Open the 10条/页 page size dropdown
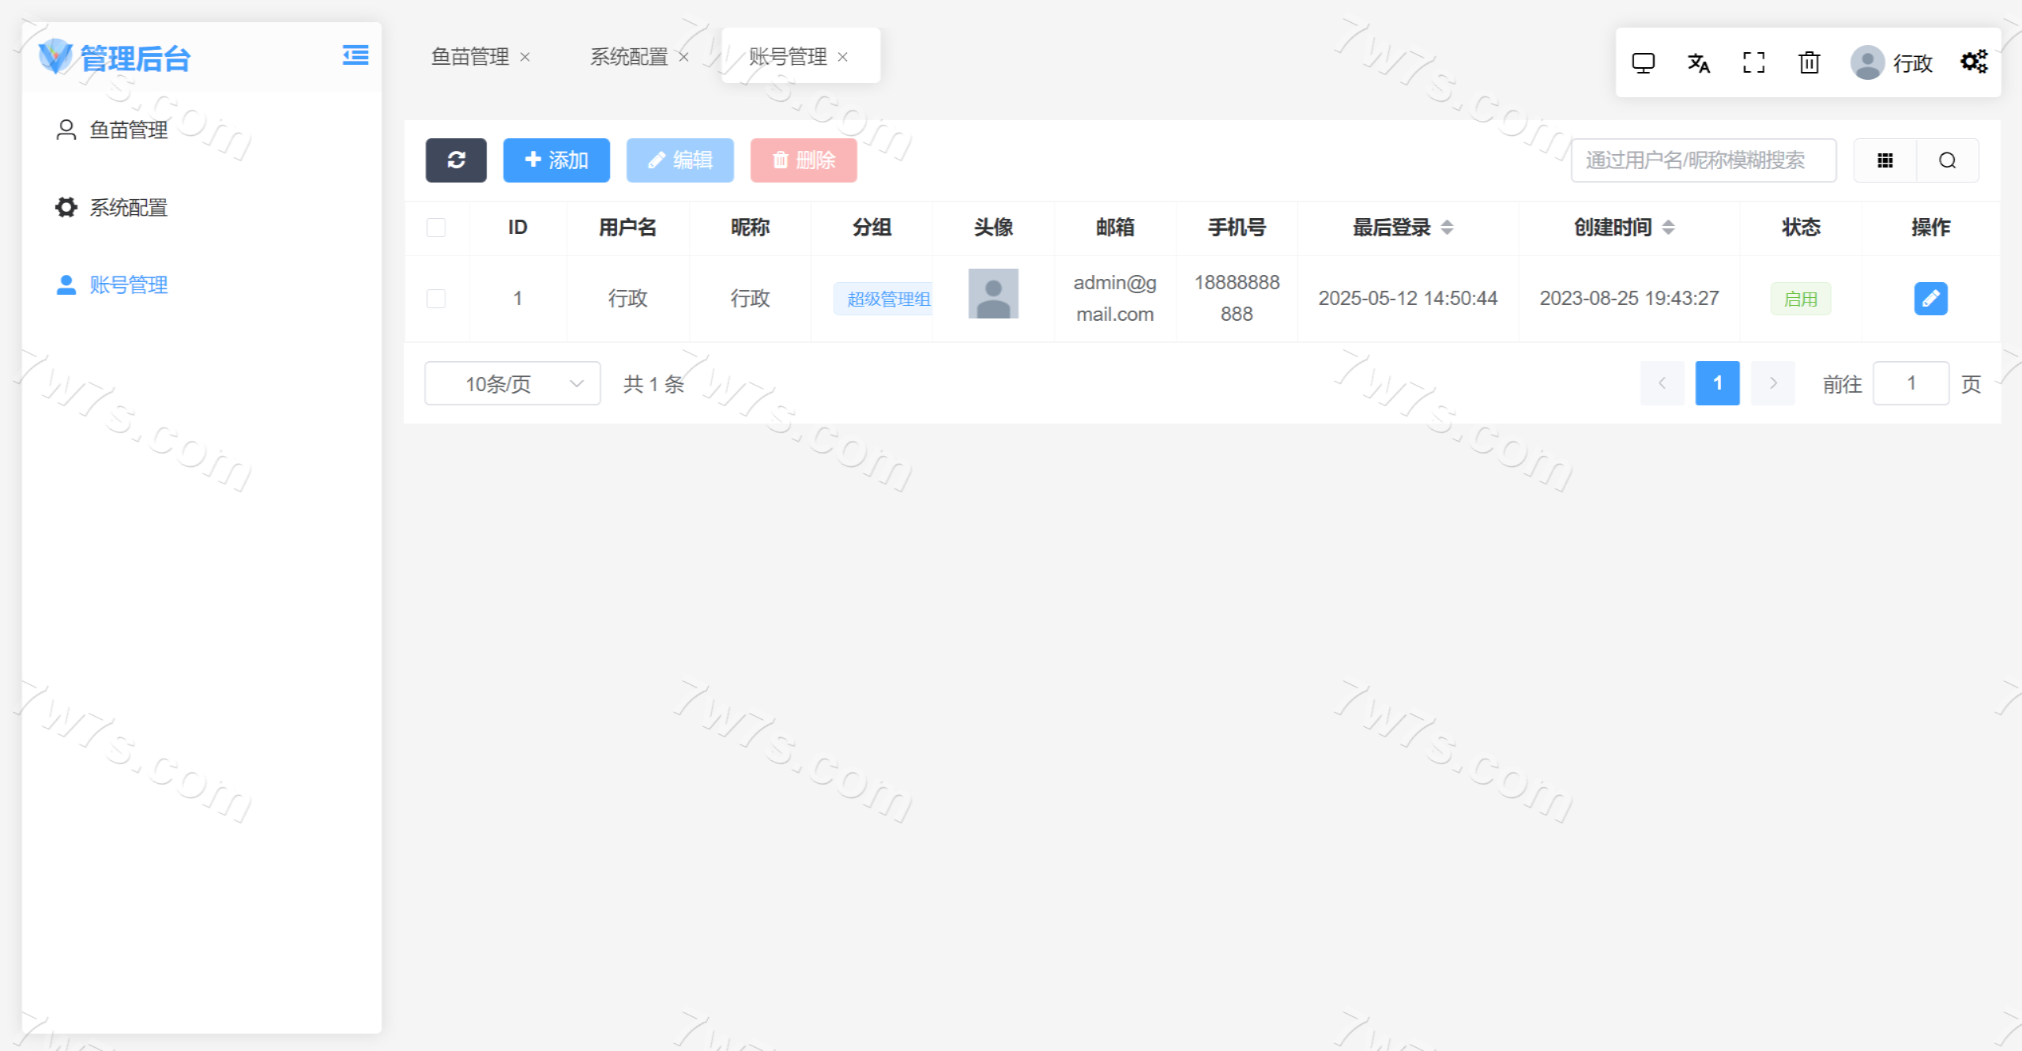2022x1051 pixels. coord(512,384)
